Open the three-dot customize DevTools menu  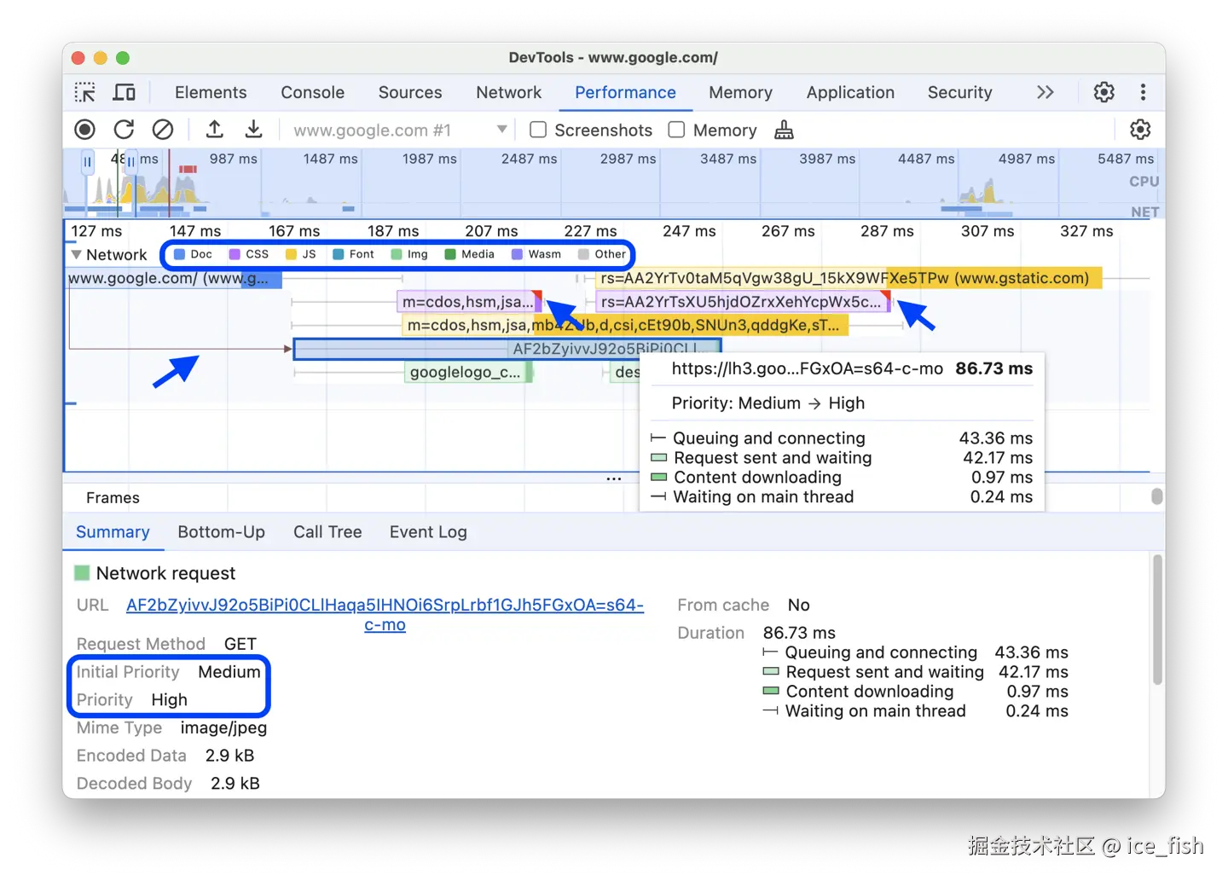pos(1143,92)
